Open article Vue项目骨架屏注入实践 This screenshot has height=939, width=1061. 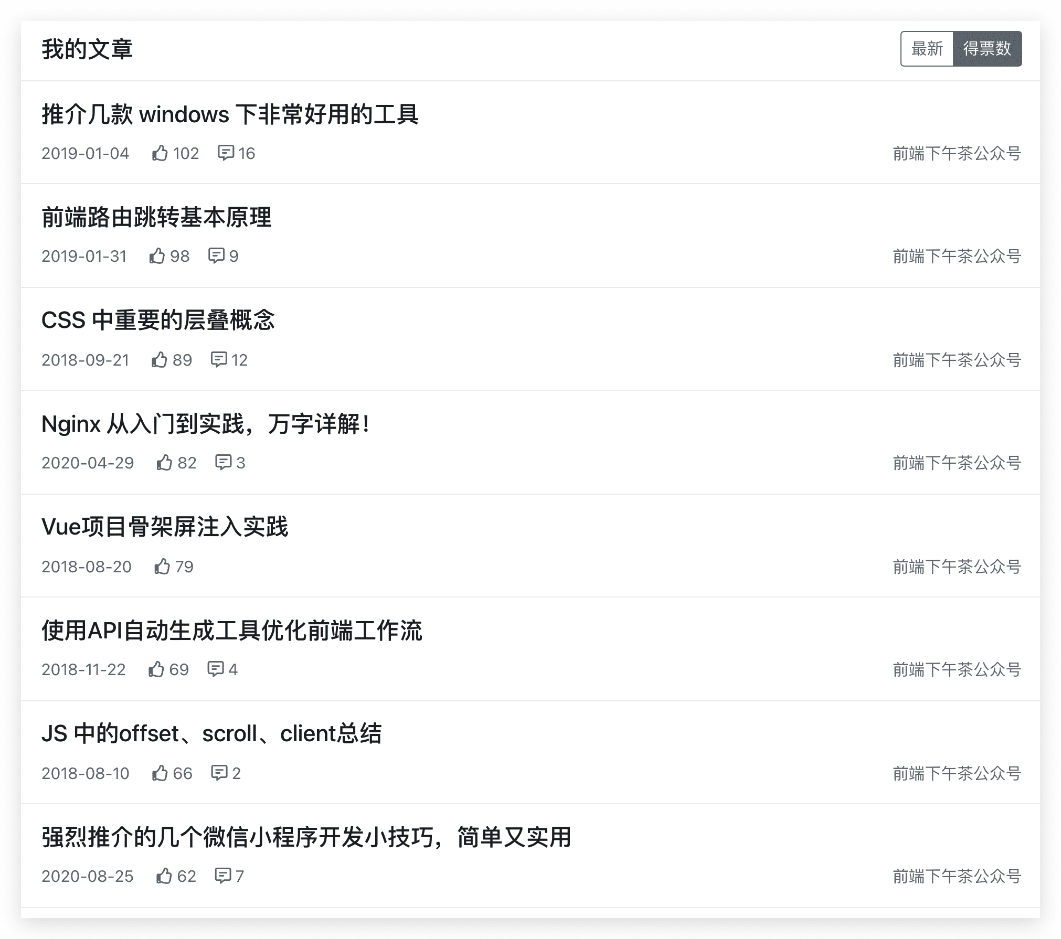pos(165,527)
